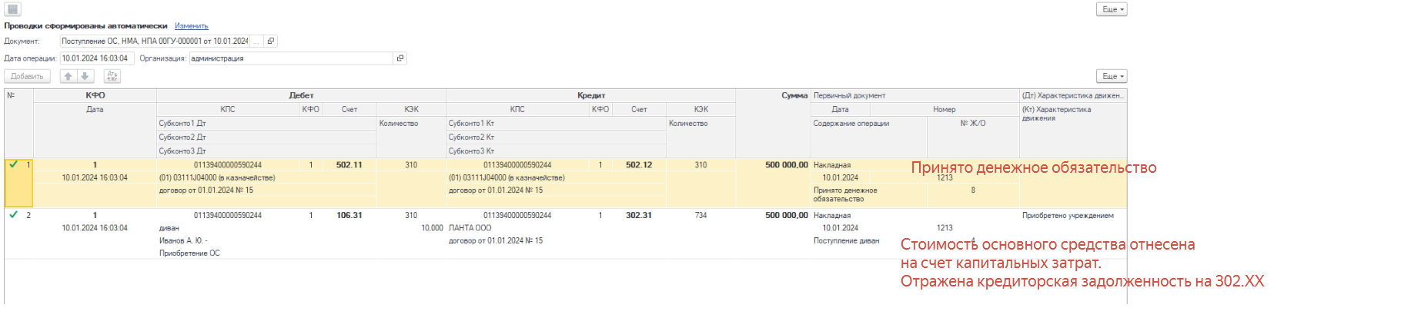The image size is (1421, 331).
Task: Select row 1 green checkmark
Action: pyautogui.click(x=13, y=164)
